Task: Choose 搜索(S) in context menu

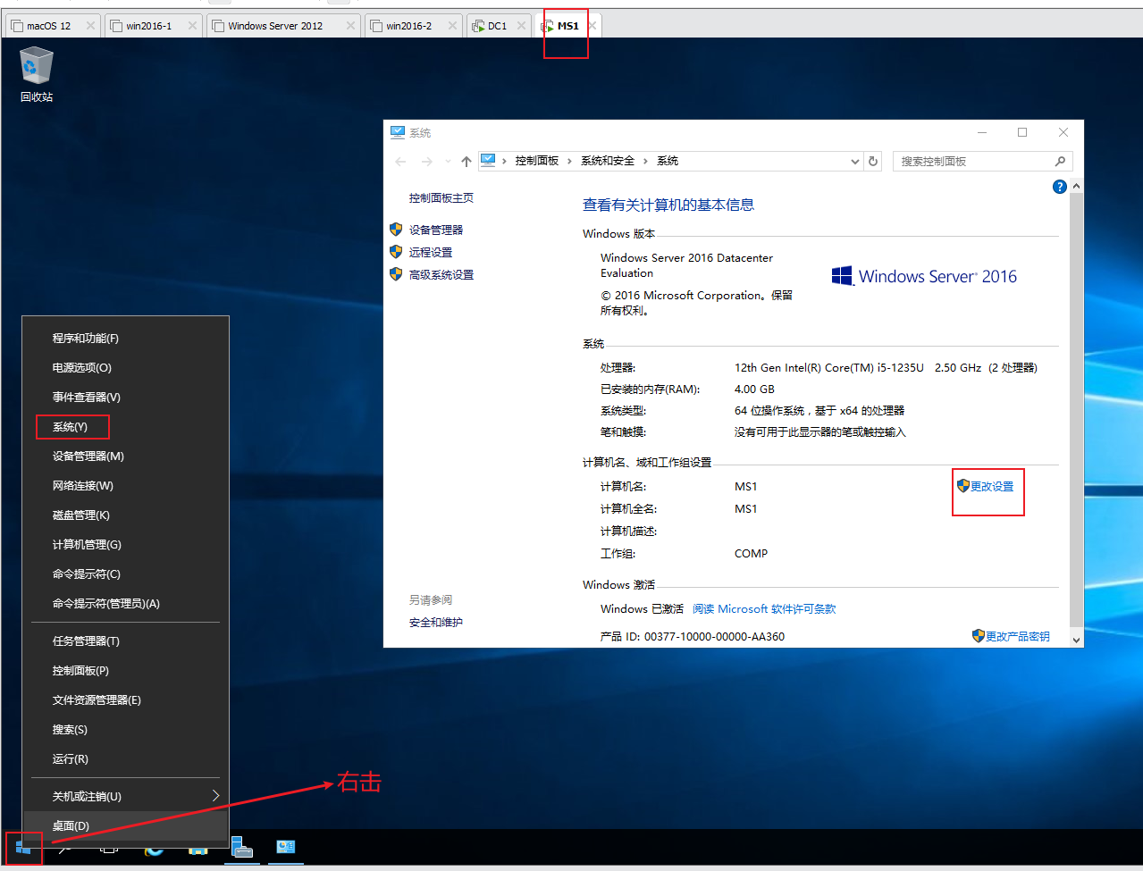Action: pos(126,729)
